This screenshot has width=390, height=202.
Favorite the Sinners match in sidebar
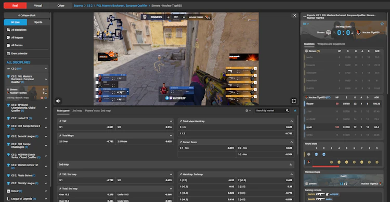click(46, 98)
